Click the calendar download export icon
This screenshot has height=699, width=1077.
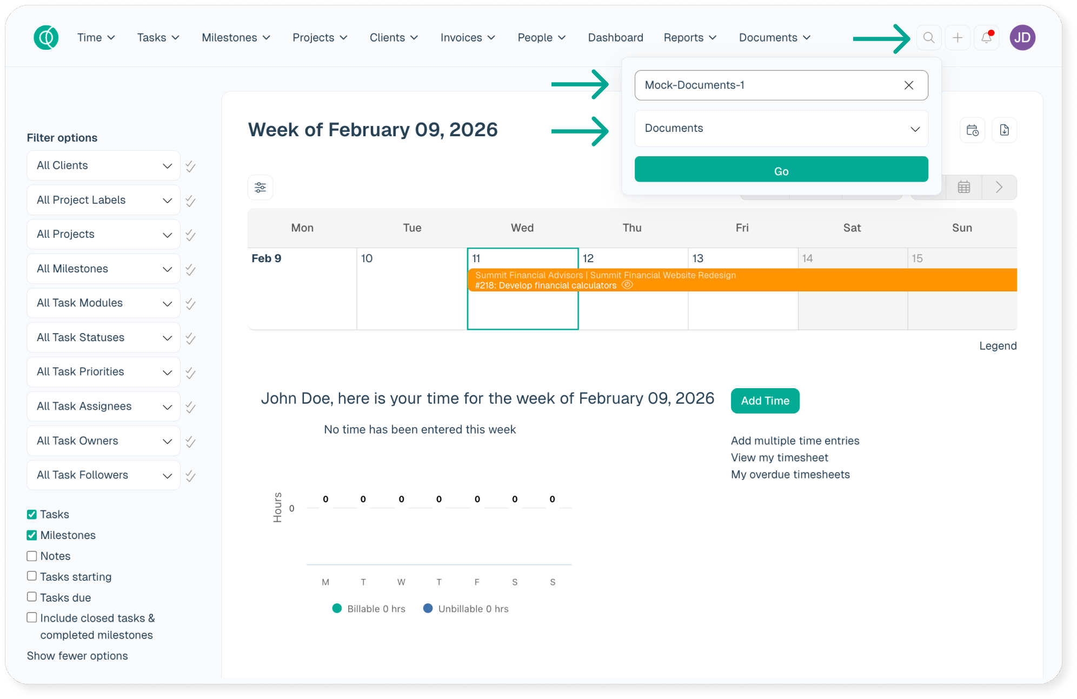coord(1004,130)
